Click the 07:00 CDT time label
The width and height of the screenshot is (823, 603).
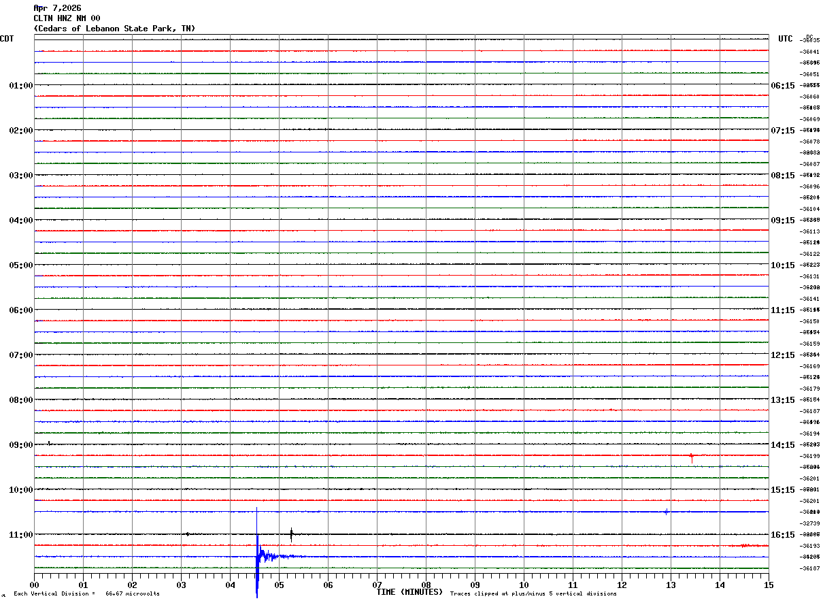pyautogui.click(x=21, y=355)
